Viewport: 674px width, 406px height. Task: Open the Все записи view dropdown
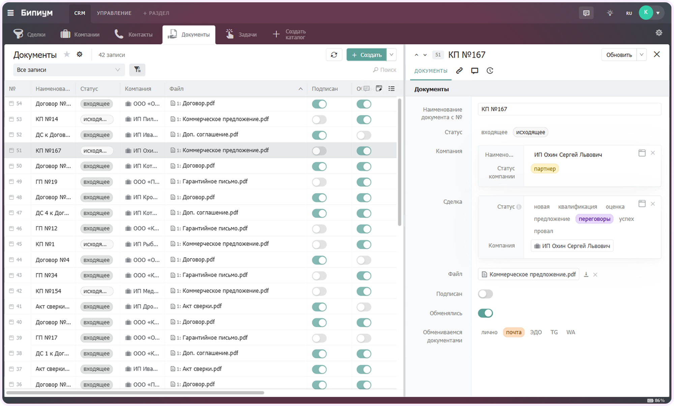(x=69, y=70)
